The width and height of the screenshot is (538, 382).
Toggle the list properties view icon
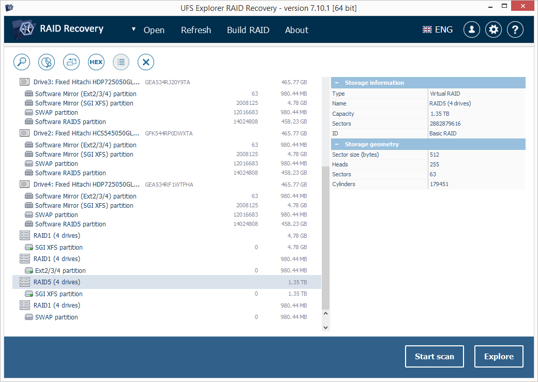[121, 62]
